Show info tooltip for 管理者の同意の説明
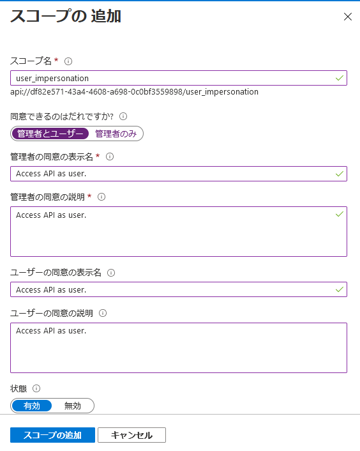Image resolution: width=360 pixels, height=451 pixels. [x=101, y=197]
